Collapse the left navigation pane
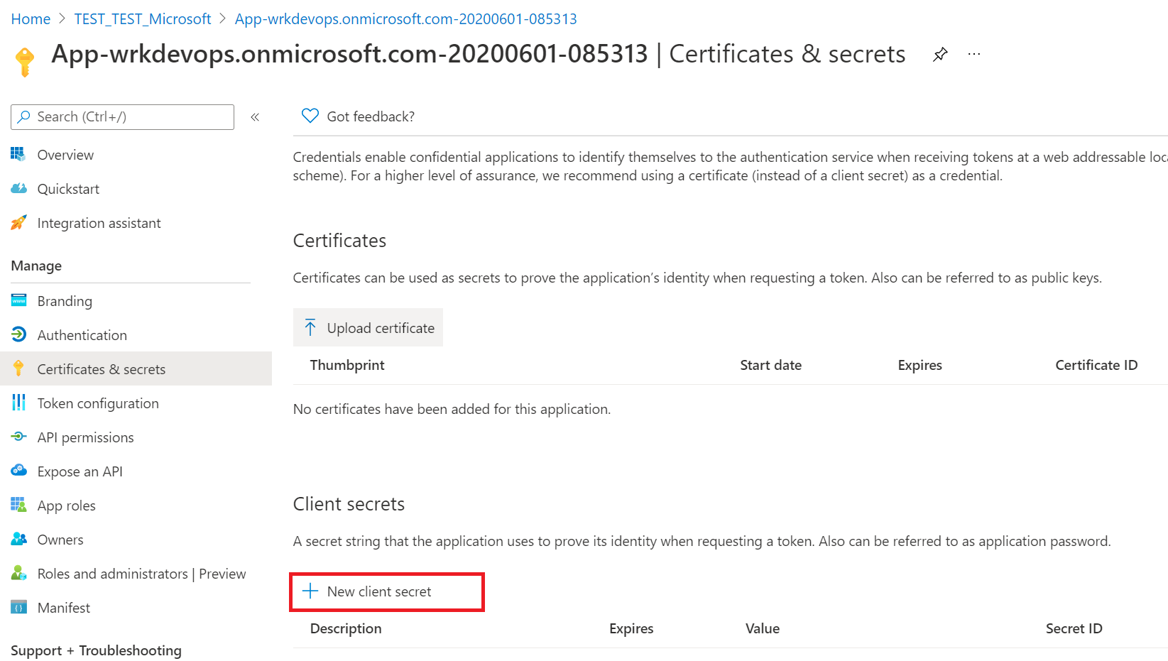 (255, 116)
